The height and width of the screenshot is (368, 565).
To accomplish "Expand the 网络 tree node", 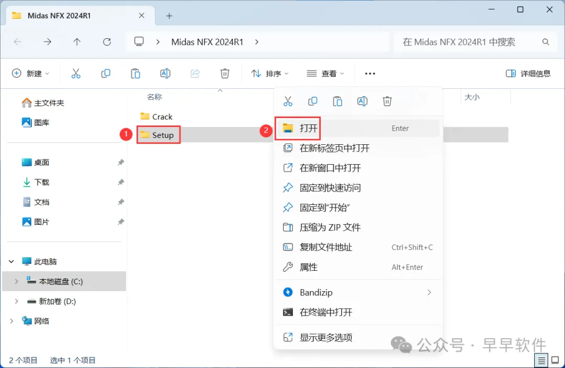I will pos(12,321).
